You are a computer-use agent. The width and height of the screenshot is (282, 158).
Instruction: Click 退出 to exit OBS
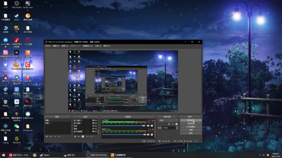click(x=191, y=133)
